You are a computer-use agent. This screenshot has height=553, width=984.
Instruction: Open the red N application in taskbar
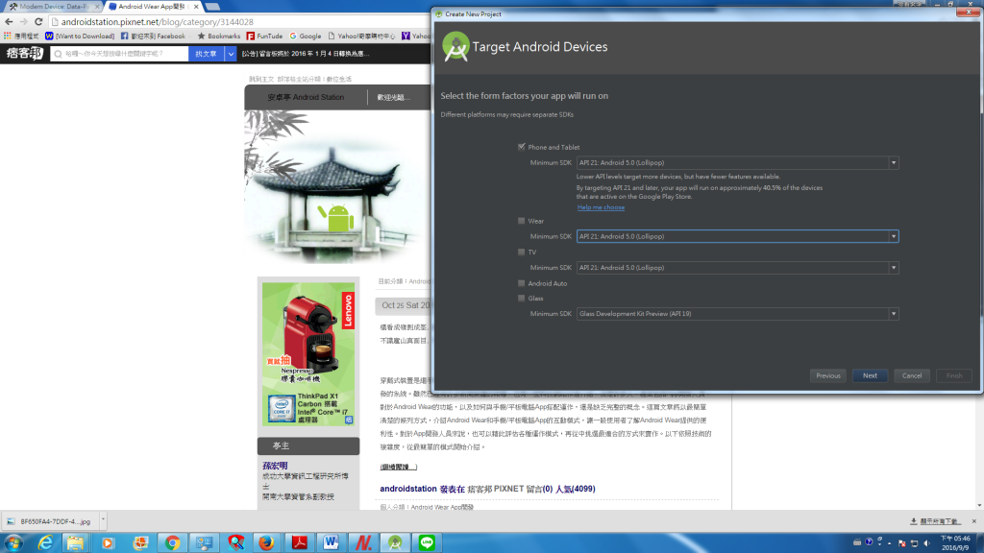coord(362,543)
